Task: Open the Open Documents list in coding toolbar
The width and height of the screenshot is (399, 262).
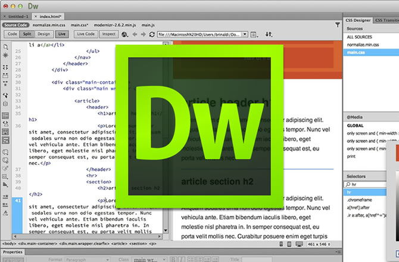Action: point(5,47)
